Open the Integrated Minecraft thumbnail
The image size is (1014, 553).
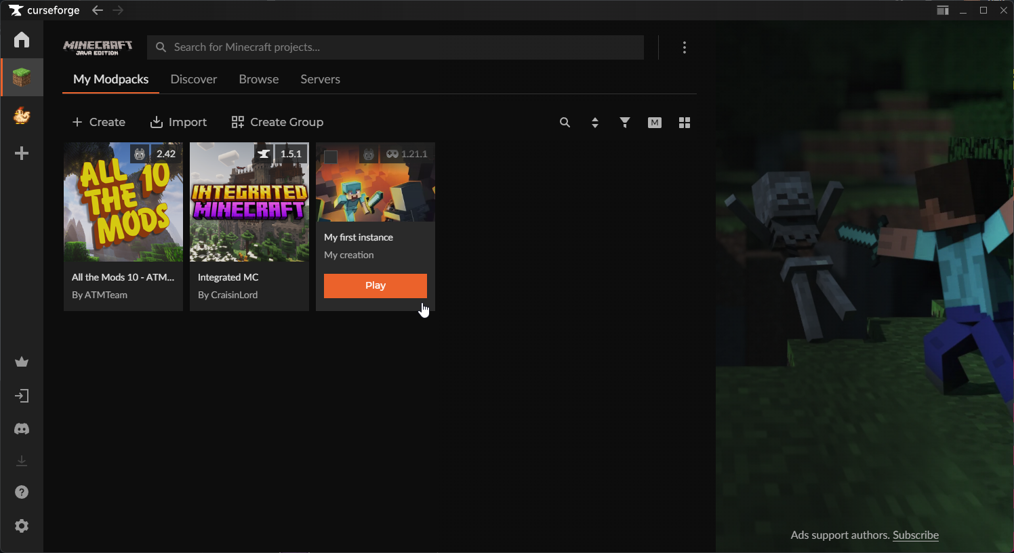[249, 202]
